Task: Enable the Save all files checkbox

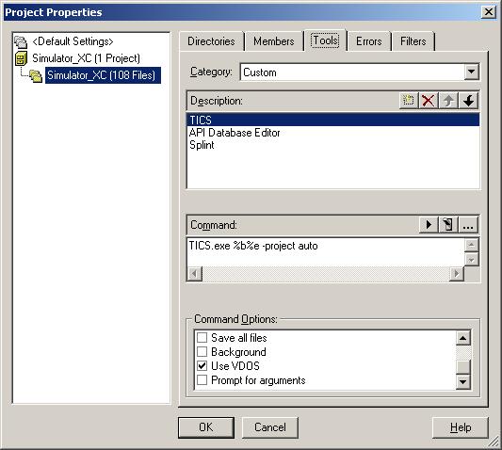Action: (x=202, y=338)
